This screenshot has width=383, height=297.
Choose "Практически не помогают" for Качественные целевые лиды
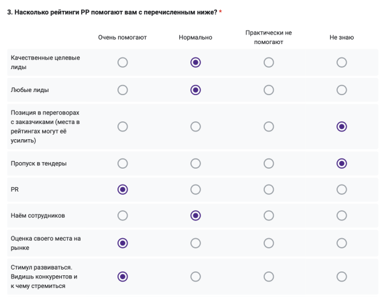[x=269, y=62]
